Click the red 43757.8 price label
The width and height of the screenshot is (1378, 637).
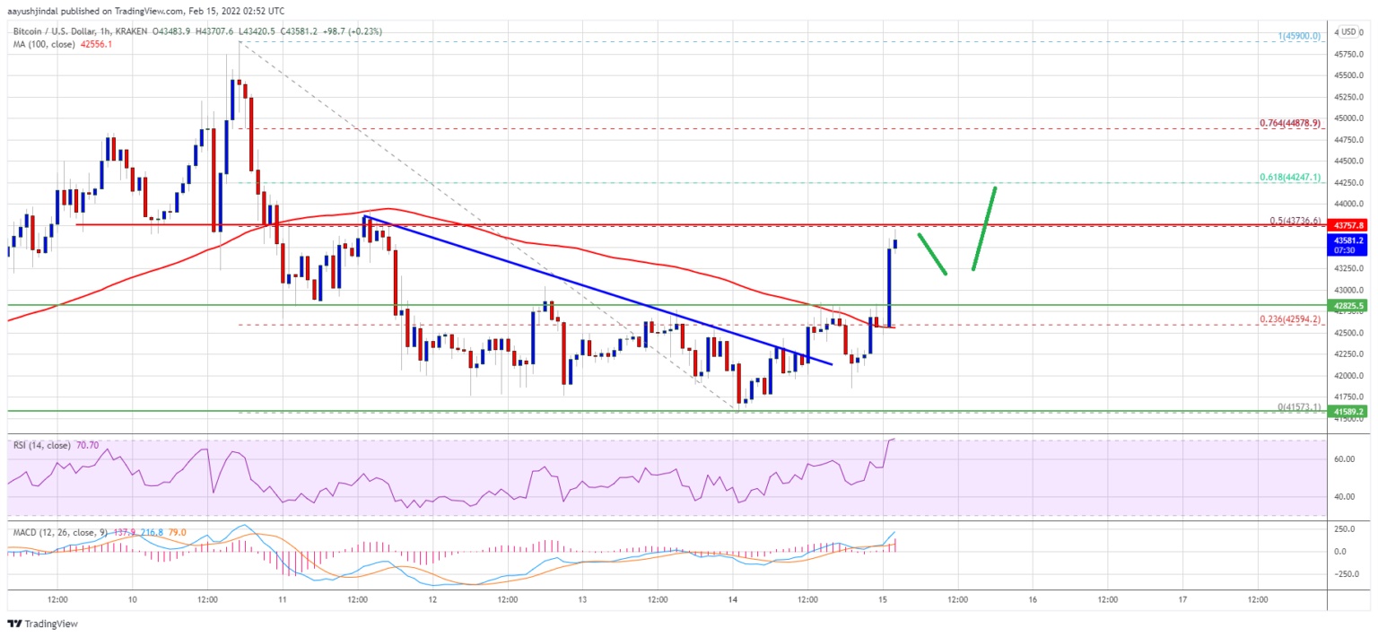tap(1348, 225)
